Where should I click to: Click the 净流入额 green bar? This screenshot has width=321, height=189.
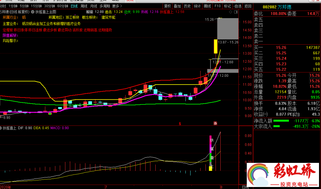tap(281, 121)
